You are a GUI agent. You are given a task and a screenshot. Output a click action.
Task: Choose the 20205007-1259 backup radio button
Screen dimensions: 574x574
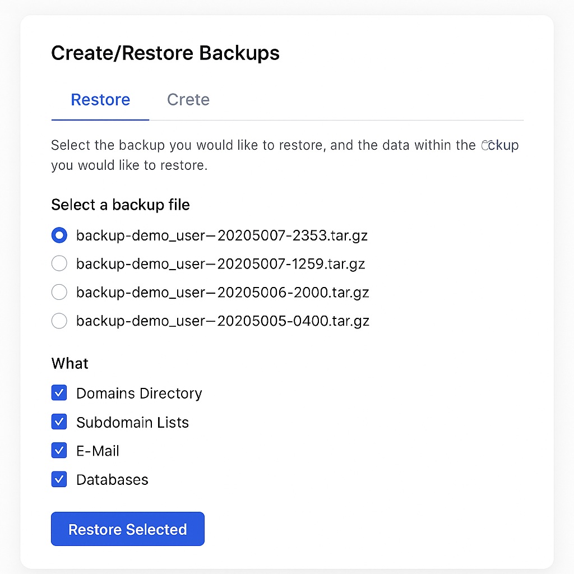point(59,263)
